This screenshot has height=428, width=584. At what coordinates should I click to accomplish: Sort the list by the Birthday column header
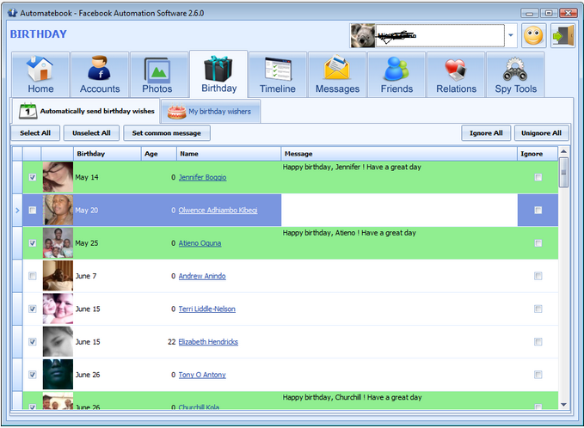(x=108, y=154)
